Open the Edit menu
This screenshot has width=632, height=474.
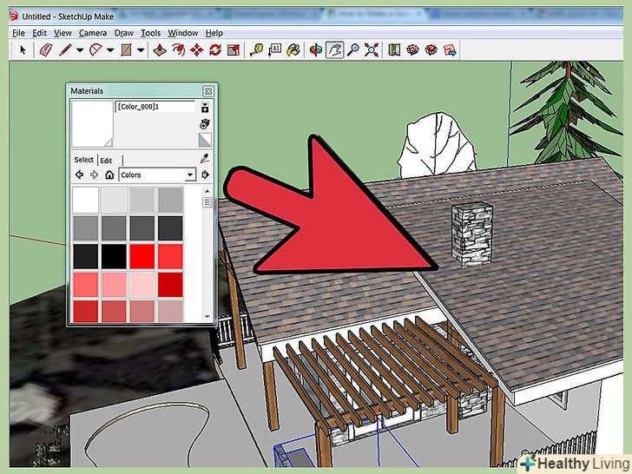tap(40, 33)
